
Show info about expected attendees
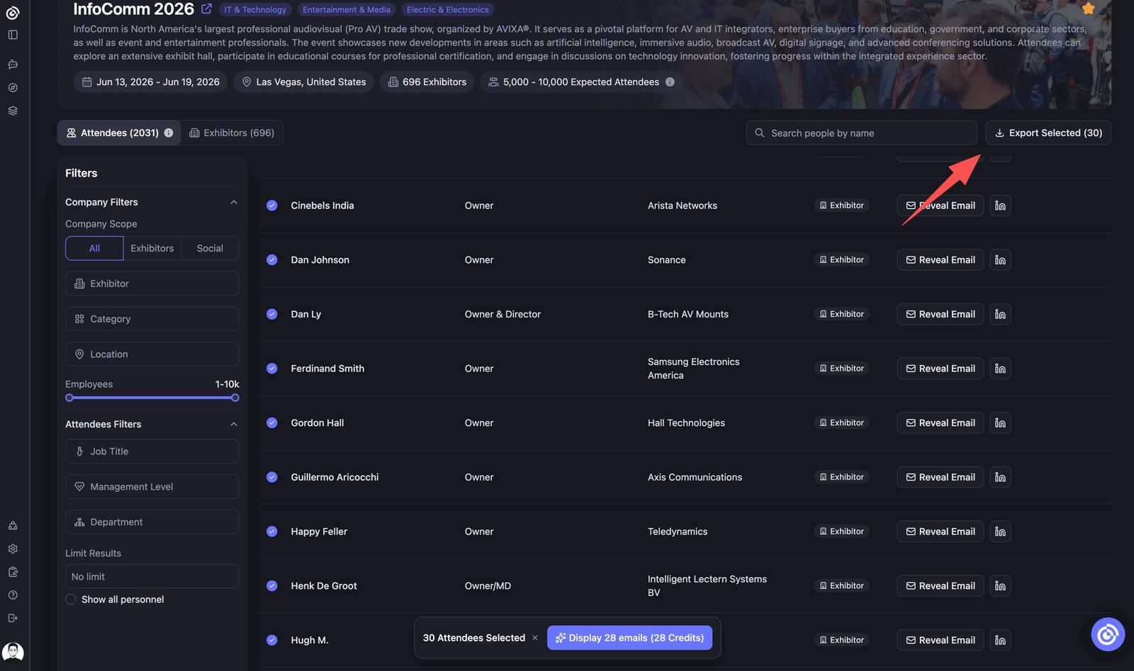tap(670, 82)
